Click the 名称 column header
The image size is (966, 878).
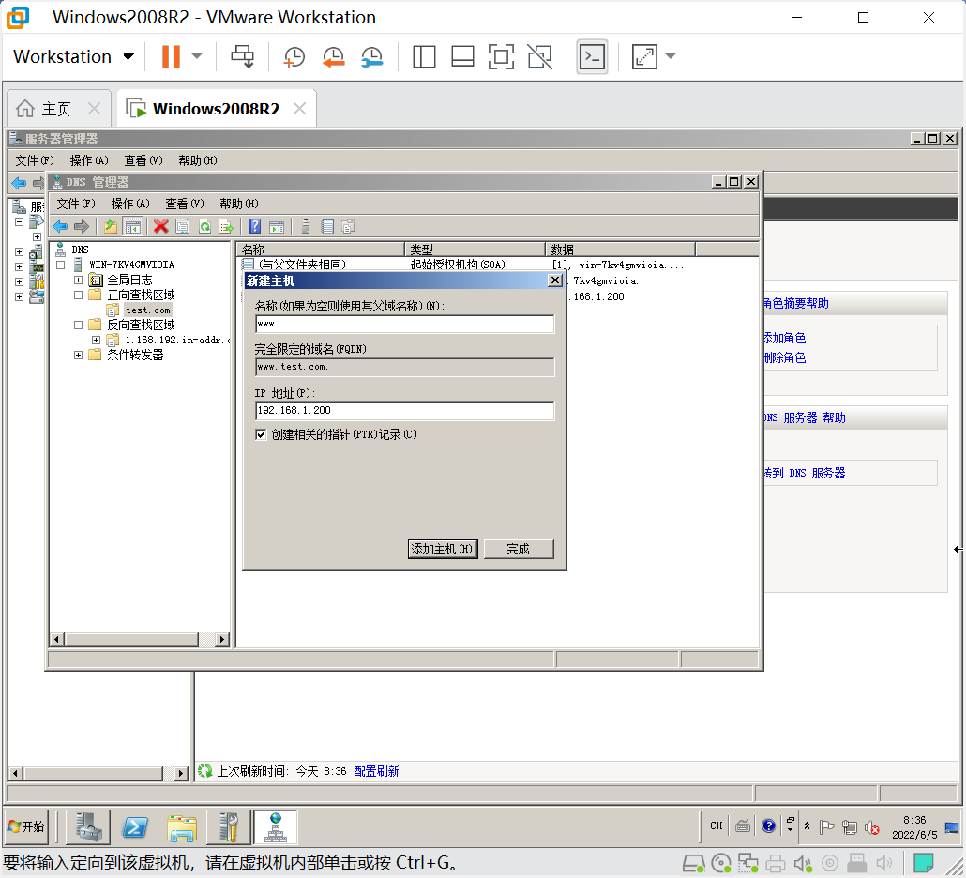[x=321, y=250]
